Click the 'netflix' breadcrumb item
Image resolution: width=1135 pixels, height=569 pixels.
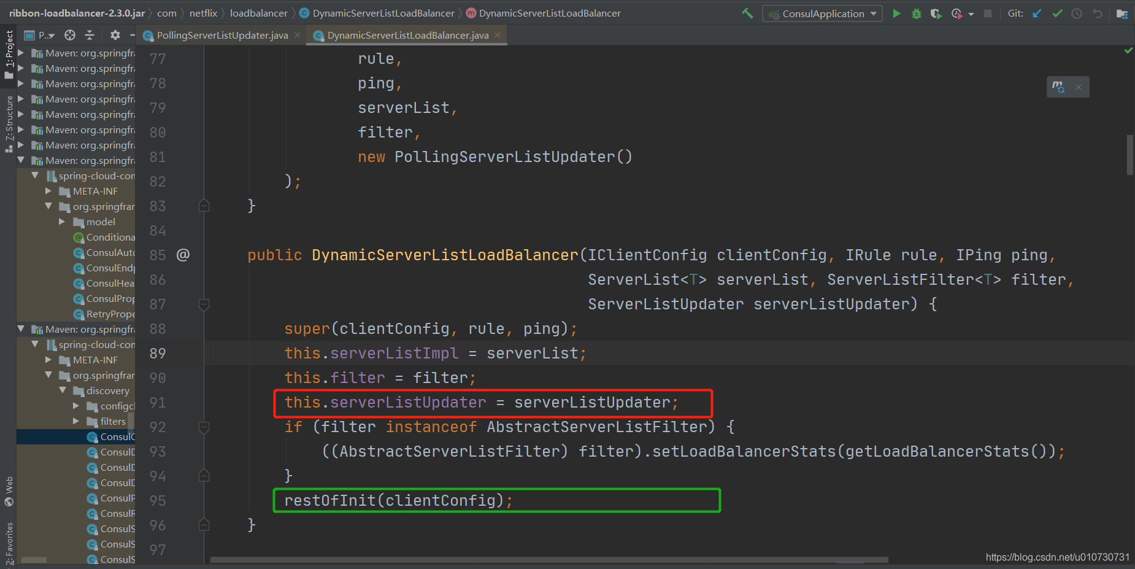(203, 13)
